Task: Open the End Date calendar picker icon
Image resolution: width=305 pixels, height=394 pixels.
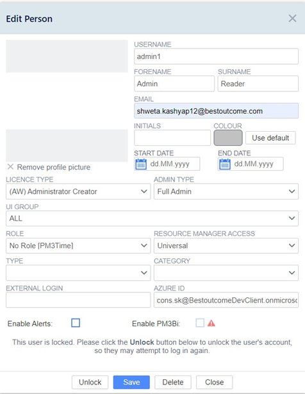Action: (x=225, y=164)
